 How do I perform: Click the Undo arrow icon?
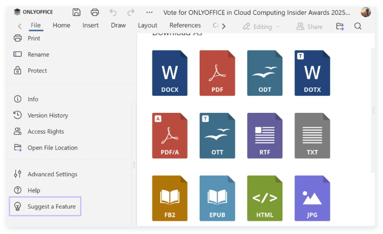click(x=113, y=12)
